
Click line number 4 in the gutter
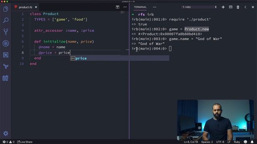click(22, 30)
